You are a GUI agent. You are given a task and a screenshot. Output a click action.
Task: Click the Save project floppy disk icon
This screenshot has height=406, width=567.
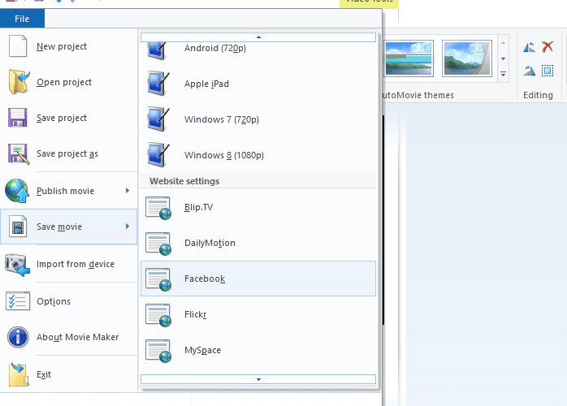17,118
